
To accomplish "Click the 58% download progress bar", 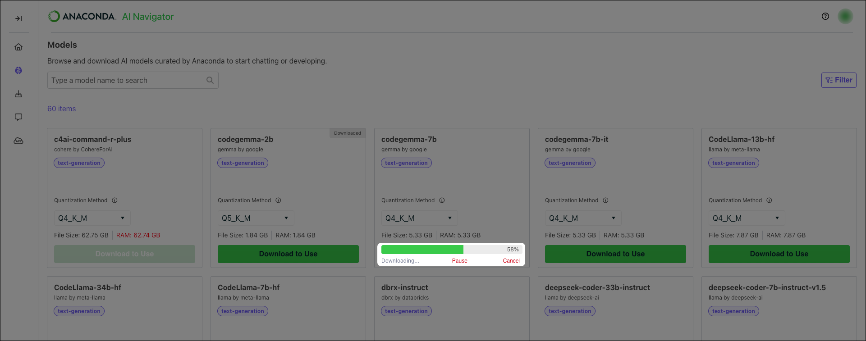I will tap(452, 250).
